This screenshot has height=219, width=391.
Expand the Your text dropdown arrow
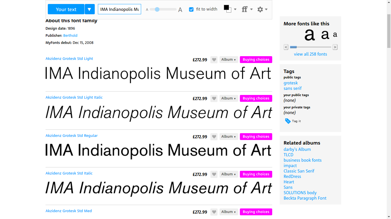pos(90,9)
